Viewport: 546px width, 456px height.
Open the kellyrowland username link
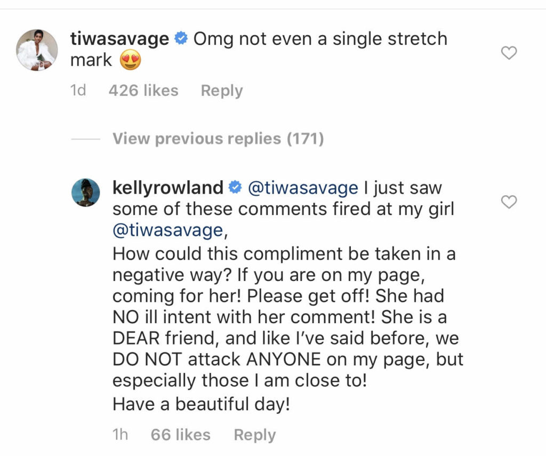(x=168, y=188)
